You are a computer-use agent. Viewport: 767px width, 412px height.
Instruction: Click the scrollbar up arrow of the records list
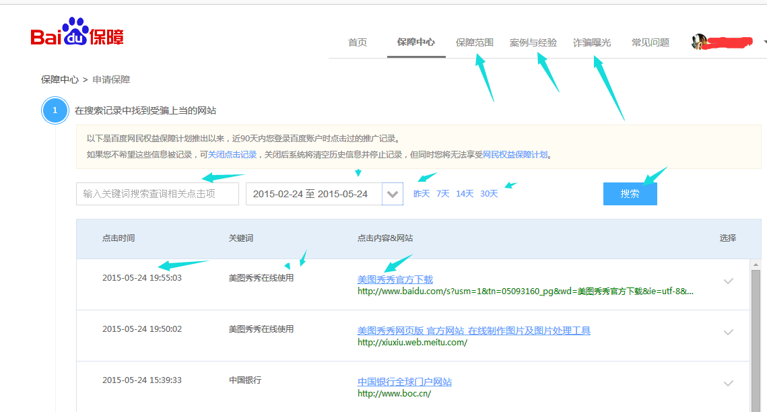(x=756, y=265)
